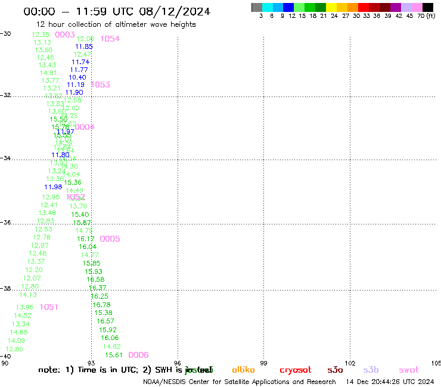441x387 pixels.
Task: Select the 's3b' satellite legend label
Action: pos(371,370)
